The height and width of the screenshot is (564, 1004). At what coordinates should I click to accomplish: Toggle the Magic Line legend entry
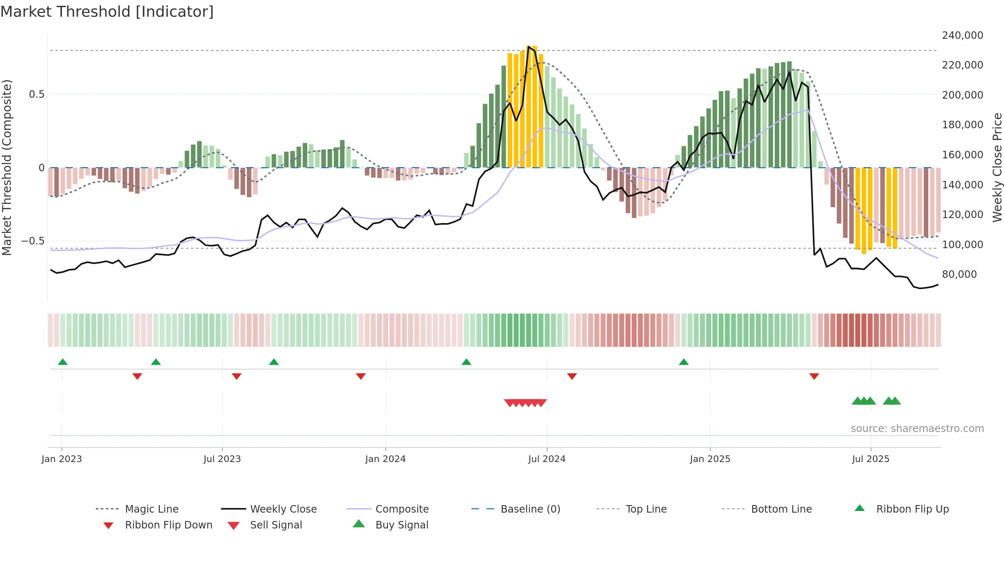point(137,509)
